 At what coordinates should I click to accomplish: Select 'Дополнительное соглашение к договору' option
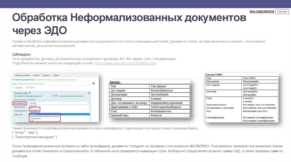[x=44, y=116]
